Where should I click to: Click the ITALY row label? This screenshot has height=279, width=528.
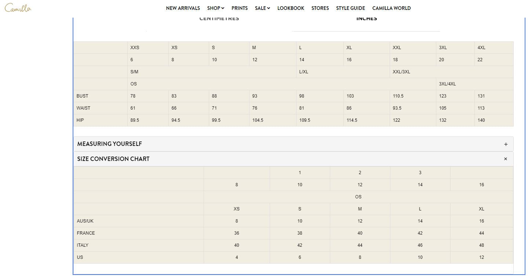click(x=83, y=245)
